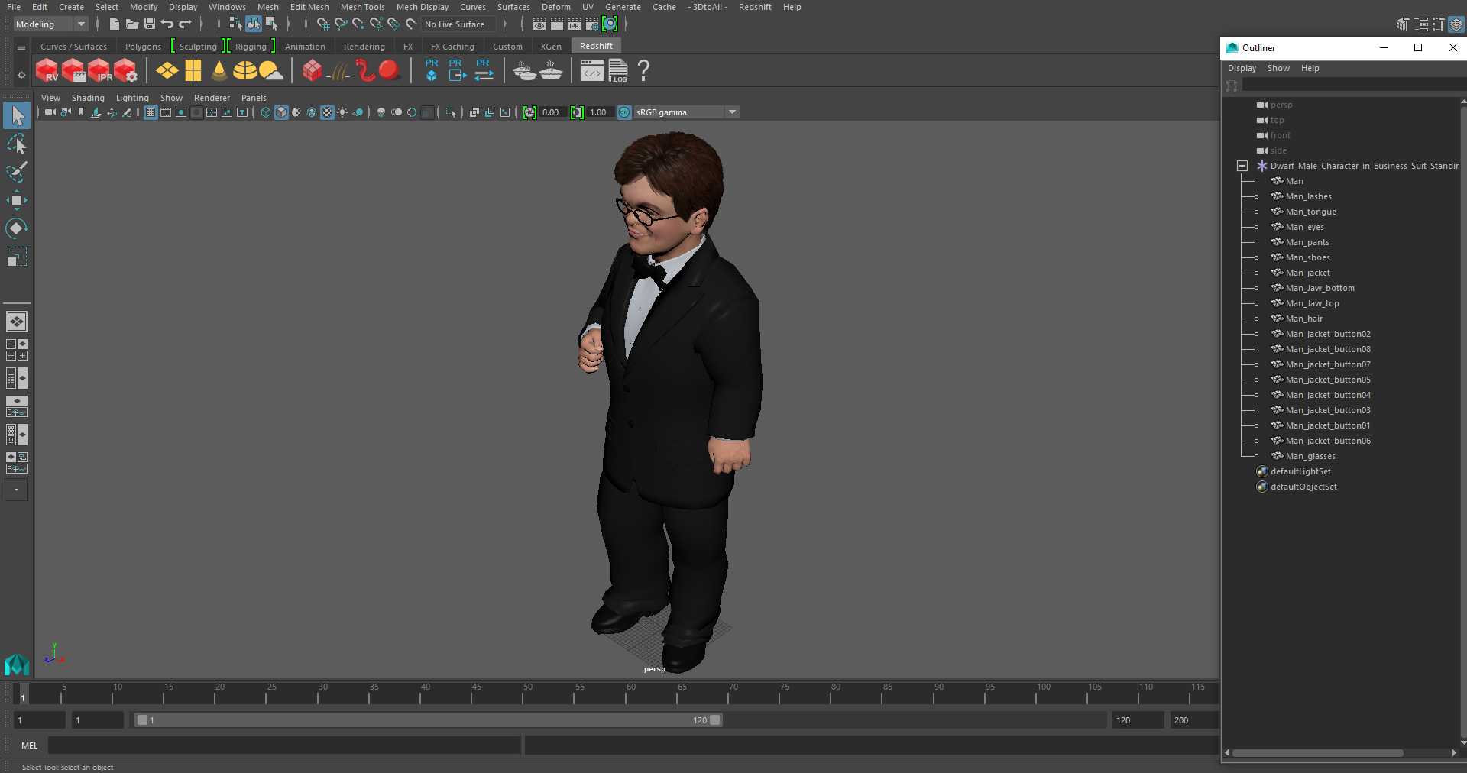The image size is (1467, 773).
Task: Open the Windows menu
Action: (227, 7)
